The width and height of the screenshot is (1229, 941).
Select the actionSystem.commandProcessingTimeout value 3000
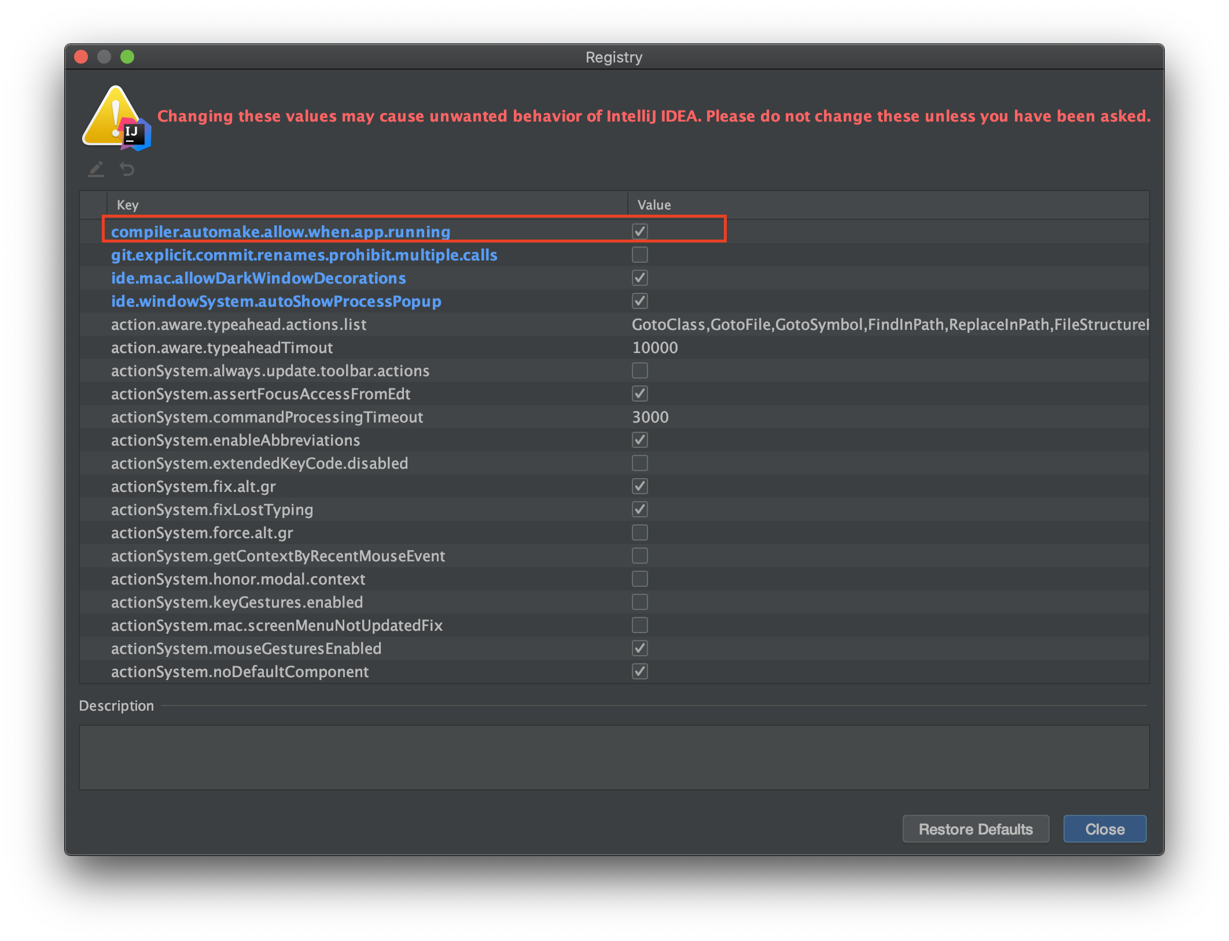tap(650, 417)
